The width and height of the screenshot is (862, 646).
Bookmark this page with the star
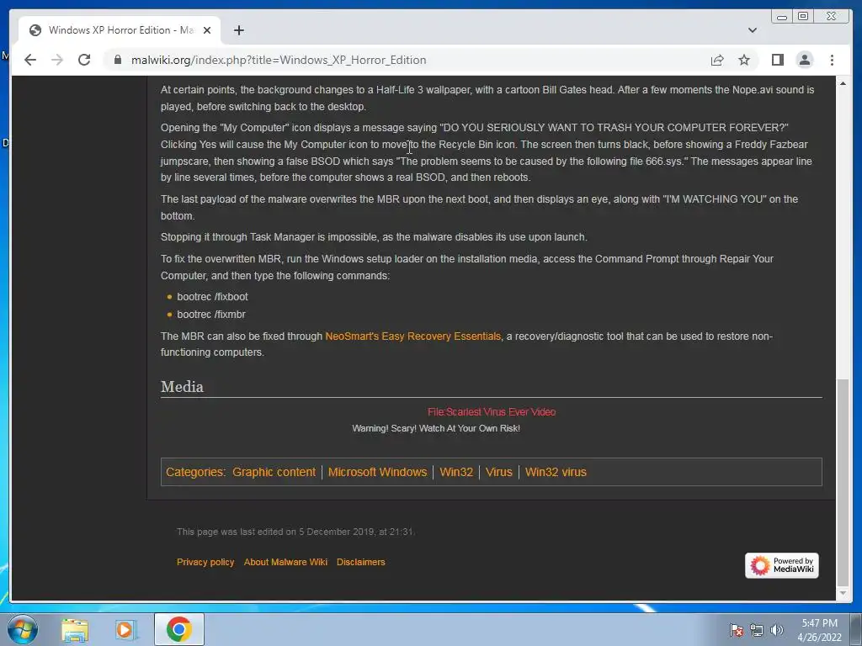[x=744, y=60]
